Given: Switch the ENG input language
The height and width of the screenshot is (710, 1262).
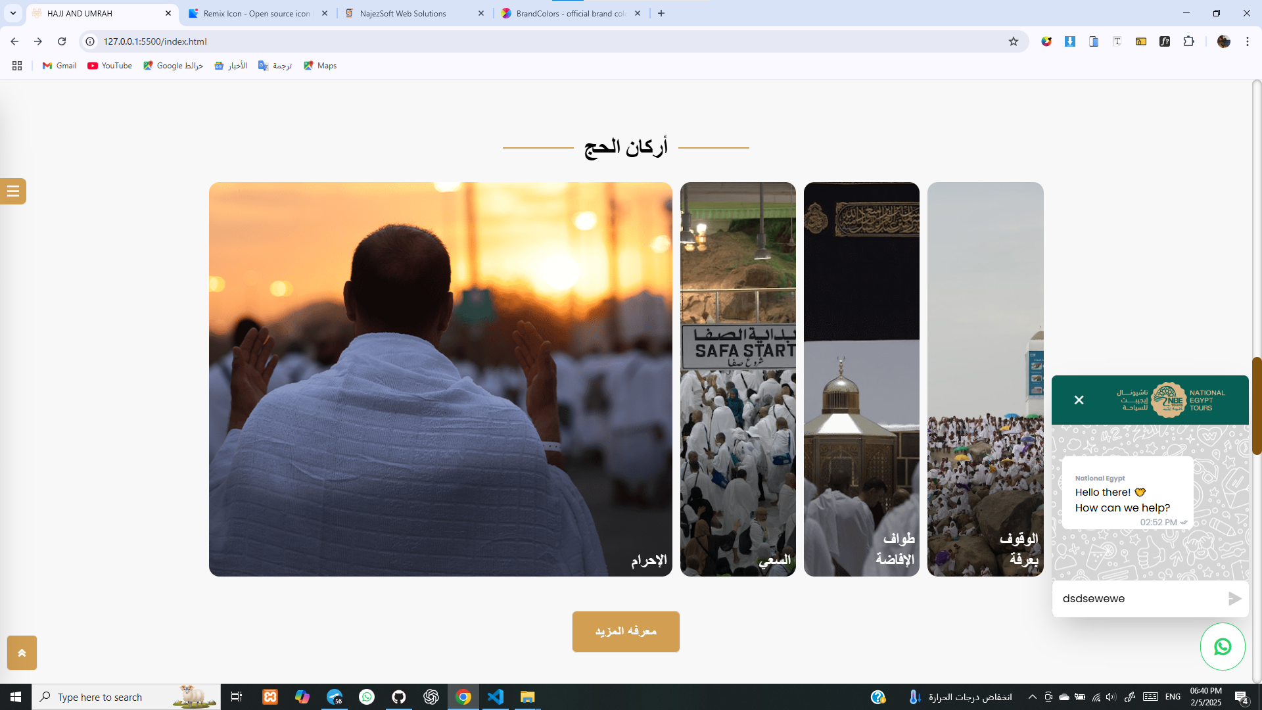Looking at the screenshot, I should click(x=1173, y=697).
